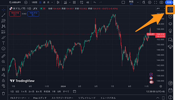Select the brush drawing tool
The height and width of the screenshot is (100, 175).
tap(4, 38)
